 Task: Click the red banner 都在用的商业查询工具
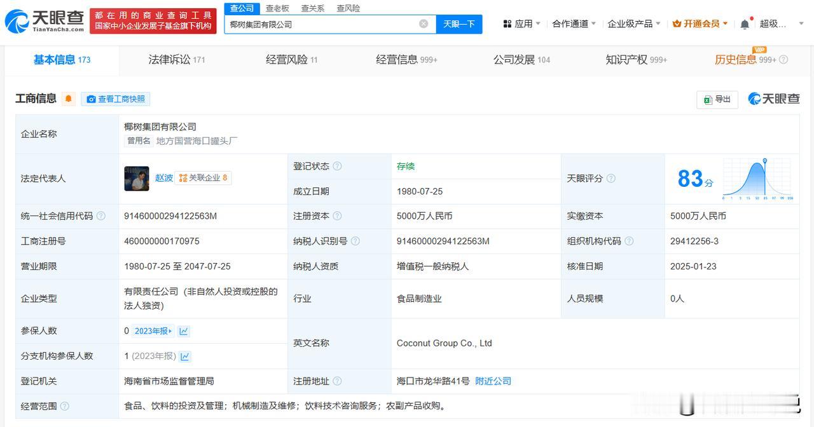coord(153,21)
